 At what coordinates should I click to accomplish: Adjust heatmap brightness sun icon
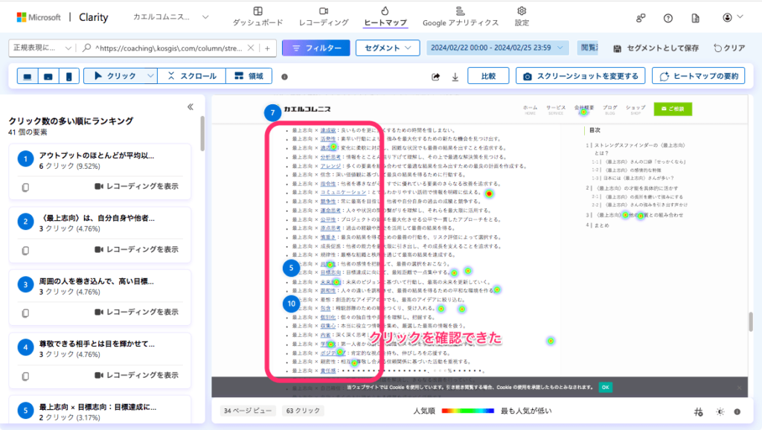(x=720, y=411)
